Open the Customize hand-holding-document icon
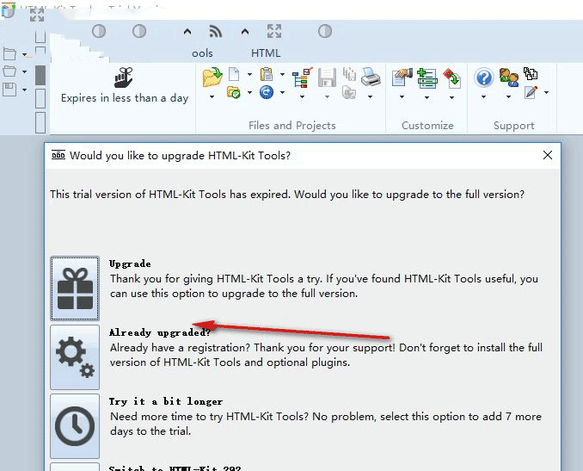Screen dimensions: 583x471 click(x=402, y=77)
